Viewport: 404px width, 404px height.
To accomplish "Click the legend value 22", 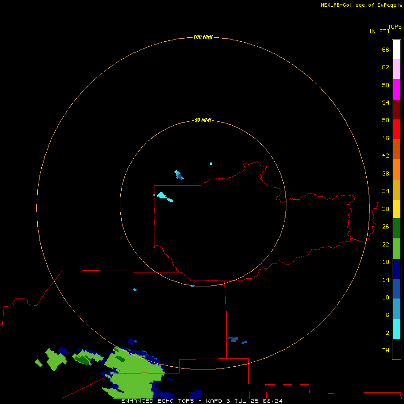I will point(386,244).
